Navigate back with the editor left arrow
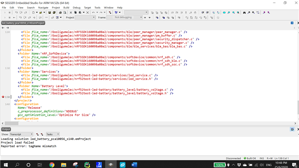Viewport: 299px width, 168px height. coord(3,28)
